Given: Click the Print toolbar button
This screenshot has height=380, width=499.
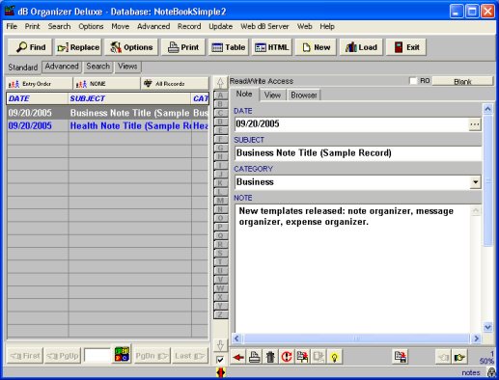Looking at the screenshot, I should tap(183, 47).
